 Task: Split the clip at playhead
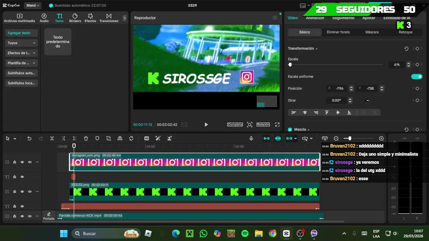[x=52, y=138]
